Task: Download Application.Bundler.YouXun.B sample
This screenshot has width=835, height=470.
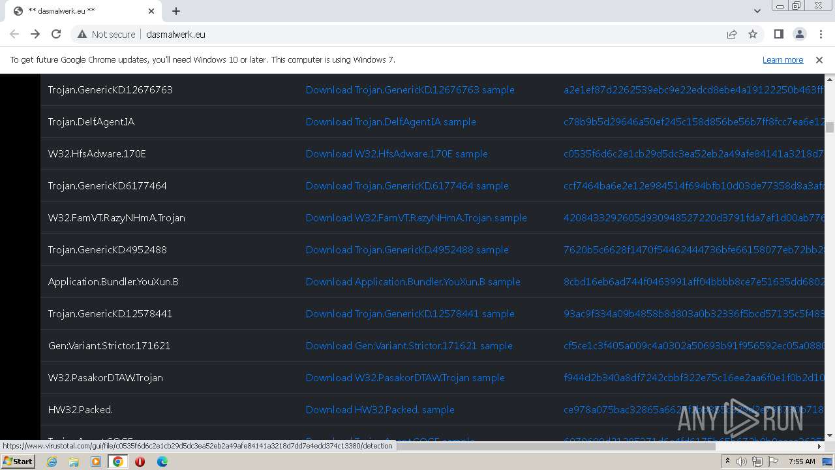Action: point(413,281)
